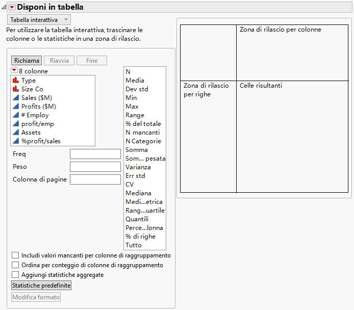
Task: Click the Colonna di pagine input box
Action: (95, 179)
